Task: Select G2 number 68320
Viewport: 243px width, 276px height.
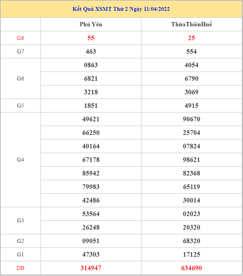Action: click(x=192, y=241)
